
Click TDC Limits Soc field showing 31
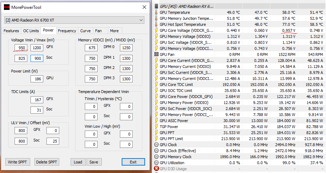(x=37, y=110)
